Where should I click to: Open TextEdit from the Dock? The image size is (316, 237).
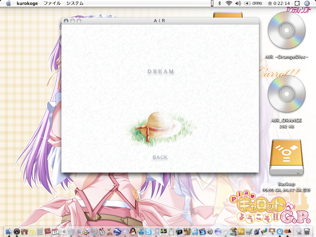pos(226,231)
